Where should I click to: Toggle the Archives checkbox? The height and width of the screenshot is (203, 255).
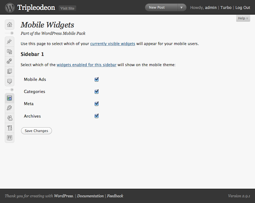click(97, 116)
